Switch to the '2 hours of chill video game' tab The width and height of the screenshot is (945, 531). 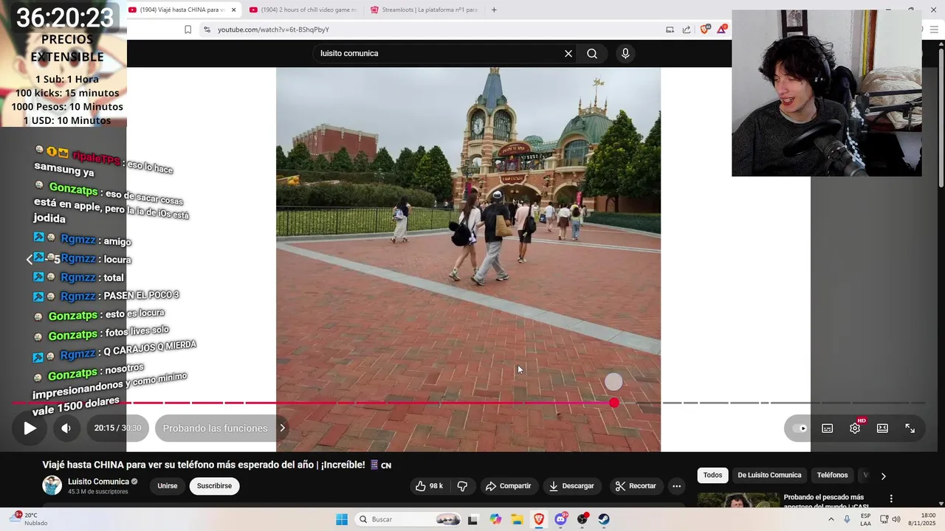coord(303,10)
